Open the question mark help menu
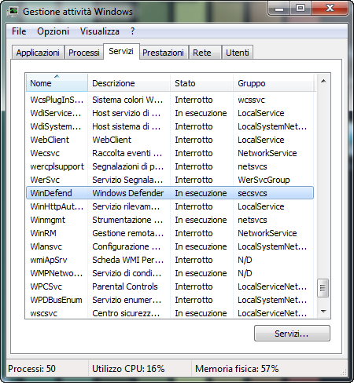This screenshot has width=354, height=383. pyautogui.click(x=132, y=31)
